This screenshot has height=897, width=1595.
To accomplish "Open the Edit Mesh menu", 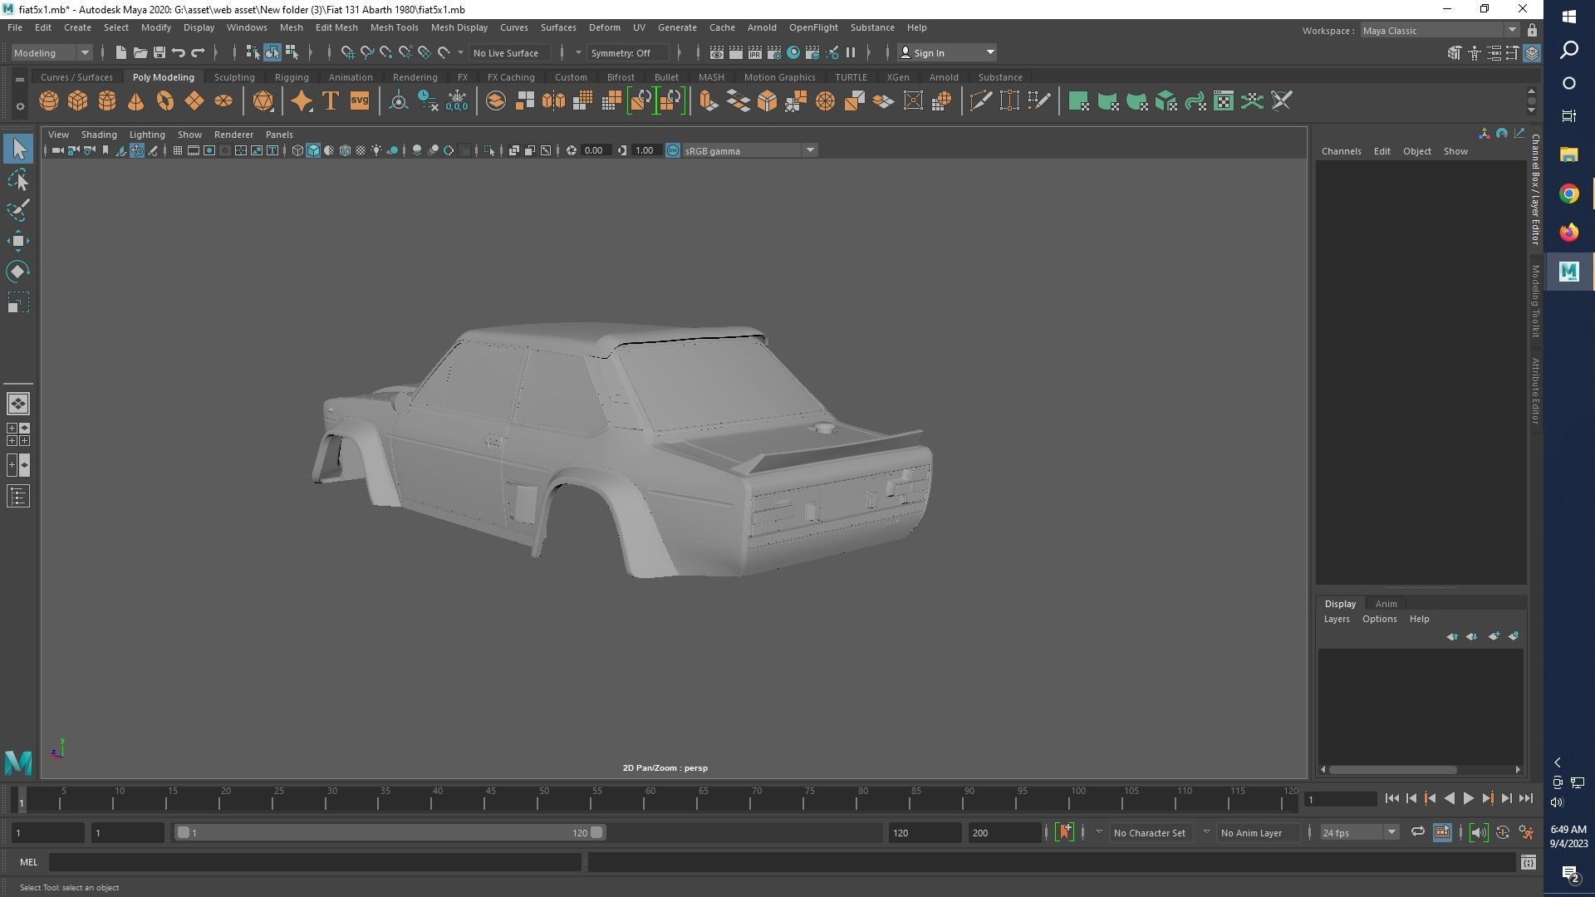I will (x=336, y=27).
